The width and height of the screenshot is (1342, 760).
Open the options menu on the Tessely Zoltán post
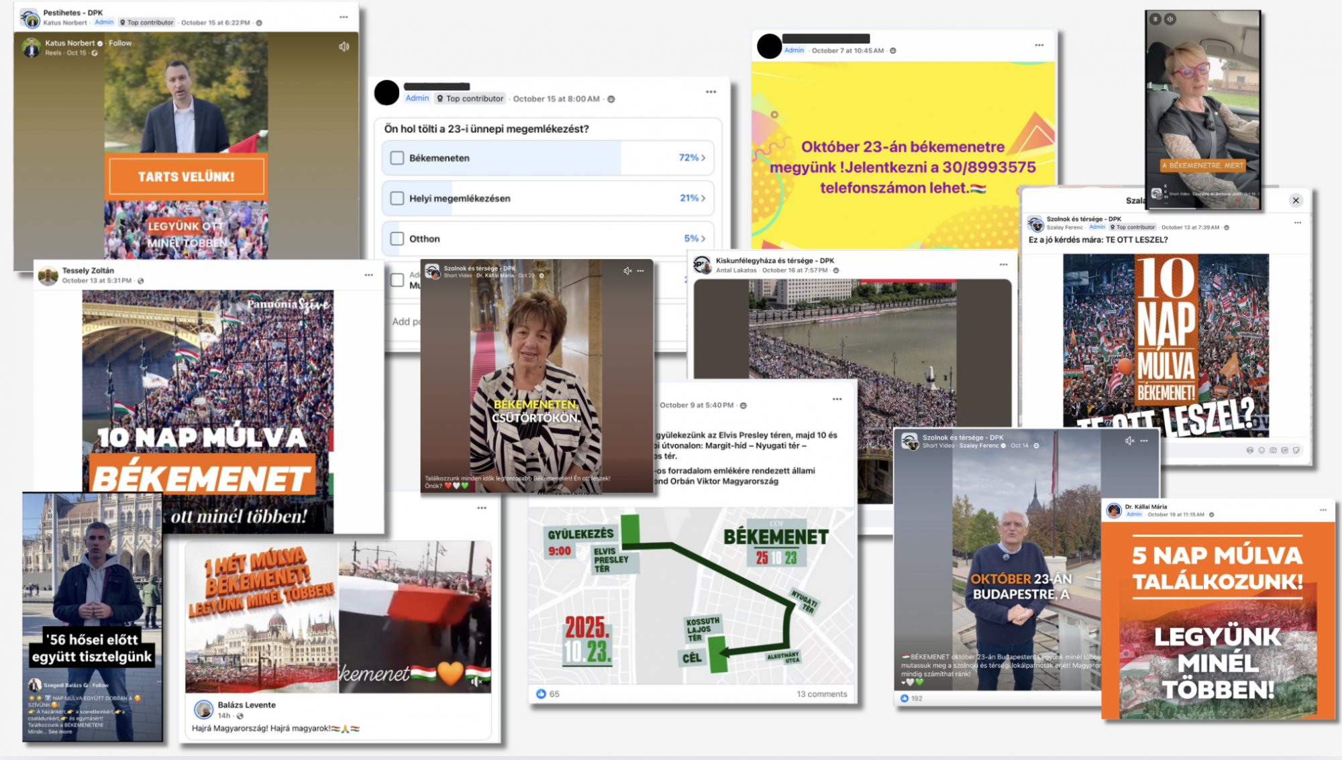(x=368, y=275)
